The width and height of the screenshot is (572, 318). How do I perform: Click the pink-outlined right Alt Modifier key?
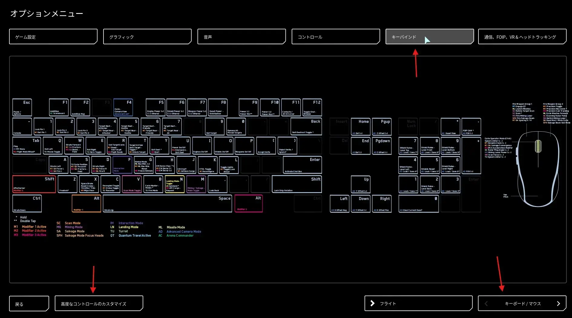click(x=248, y=204)
